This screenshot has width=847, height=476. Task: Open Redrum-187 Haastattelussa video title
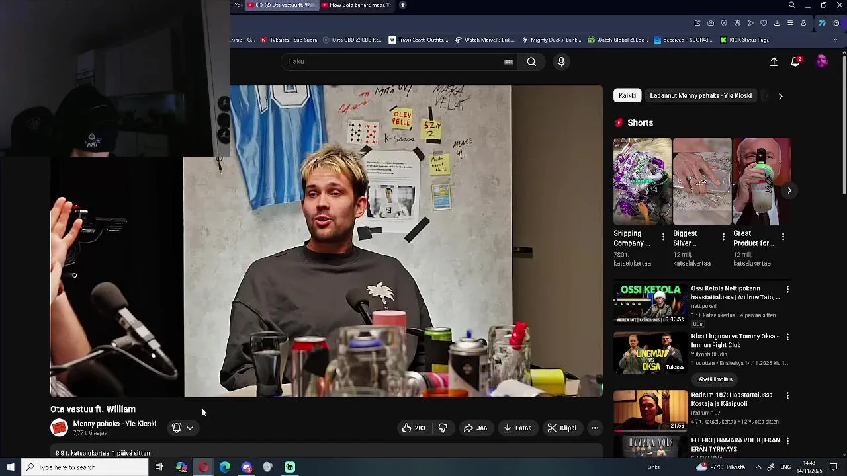tap(732, 399)
